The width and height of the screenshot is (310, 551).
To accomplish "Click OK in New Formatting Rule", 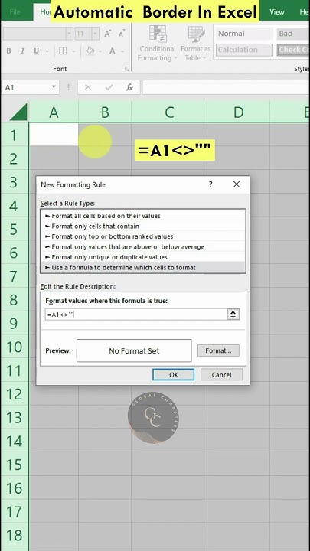I will (x=173, y=374).
